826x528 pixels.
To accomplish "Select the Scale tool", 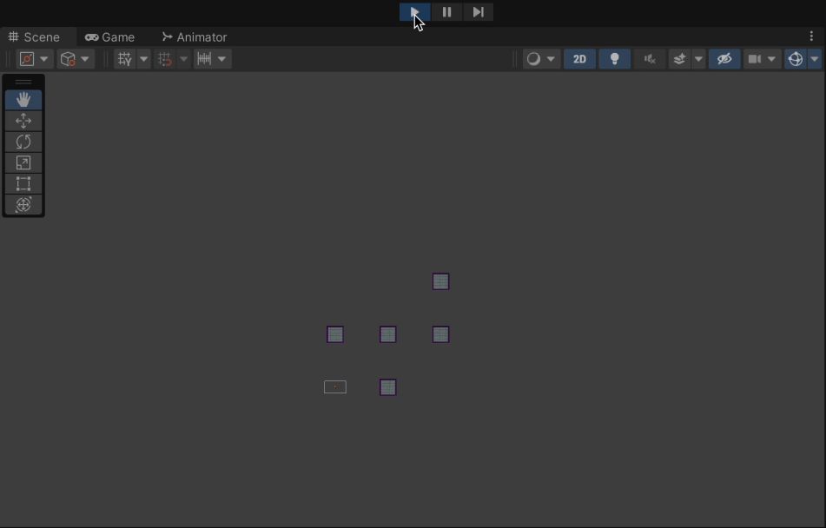I will click(x=23, y=162).
